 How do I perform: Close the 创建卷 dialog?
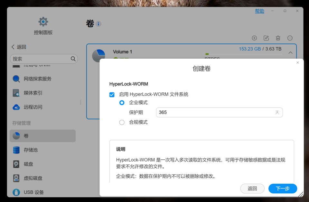[x=297, y=63]
